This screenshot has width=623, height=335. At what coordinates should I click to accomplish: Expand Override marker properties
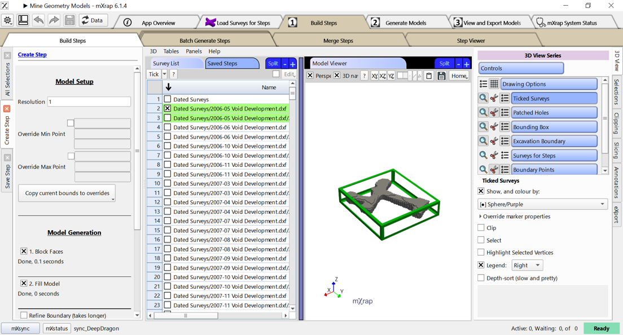515,217
